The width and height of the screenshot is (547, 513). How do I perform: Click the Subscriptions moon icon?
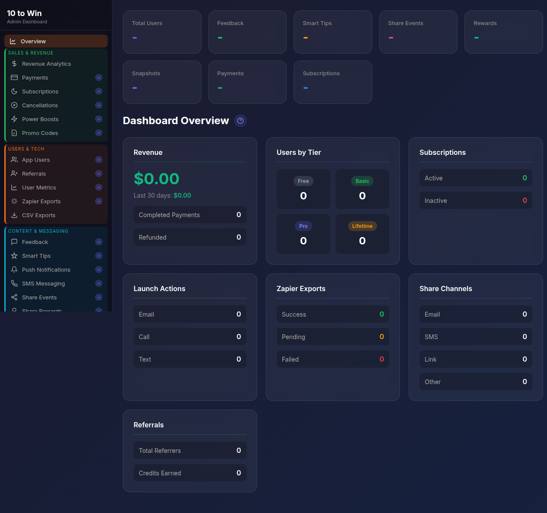(14, 91)
